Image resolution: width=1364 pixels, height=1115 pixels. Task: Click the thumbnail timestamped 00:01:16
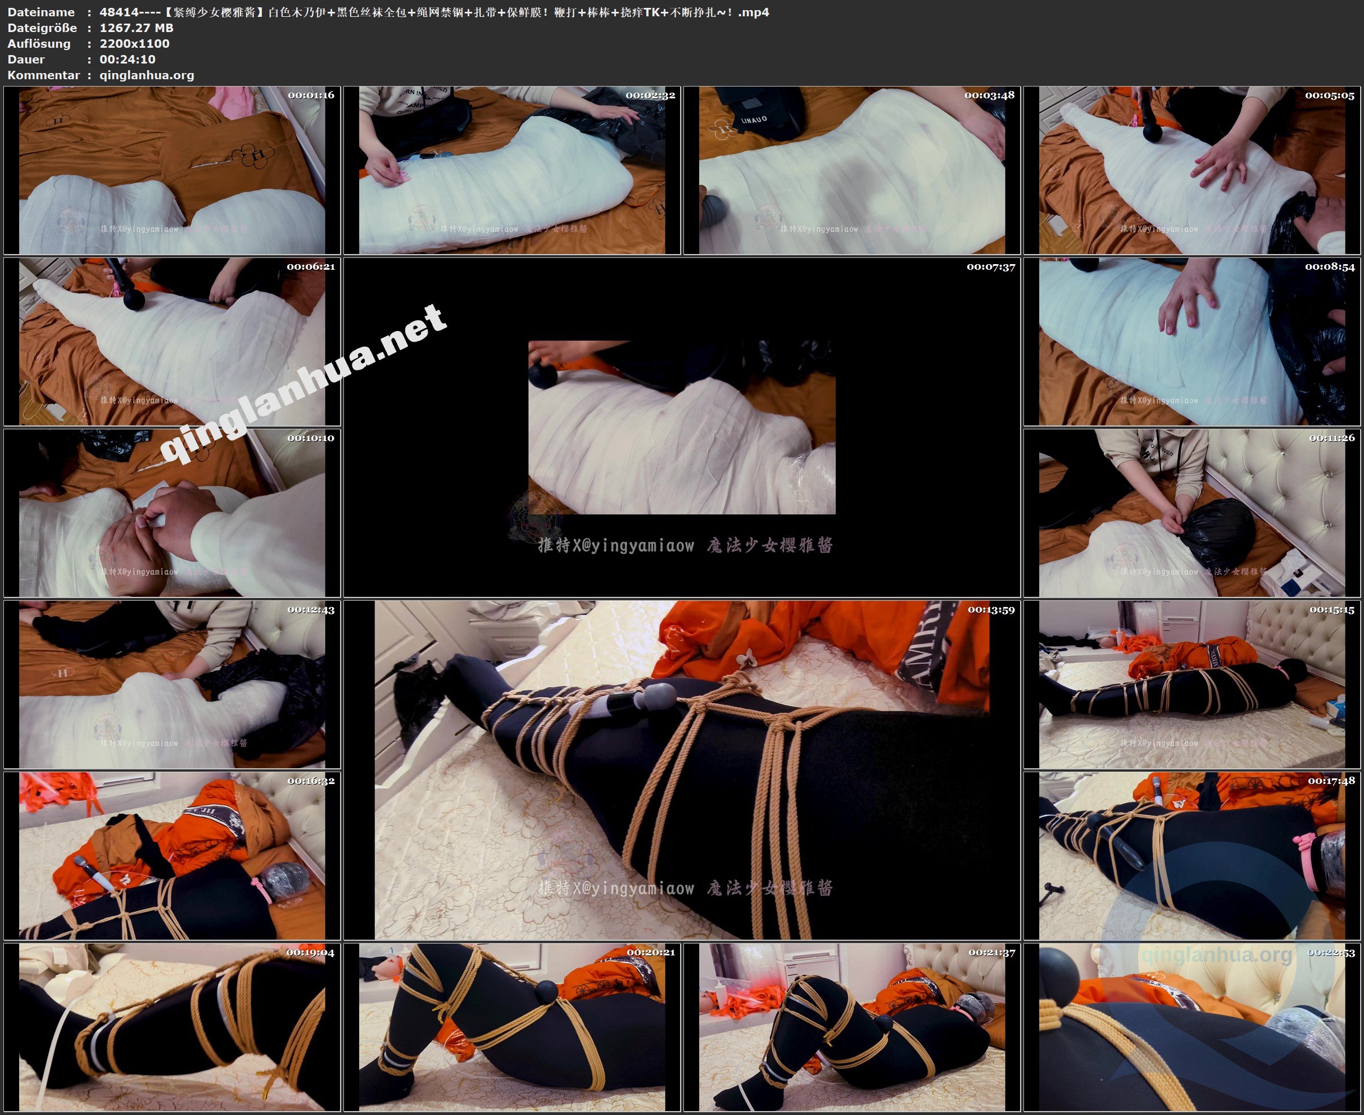[x=172, y=170]
